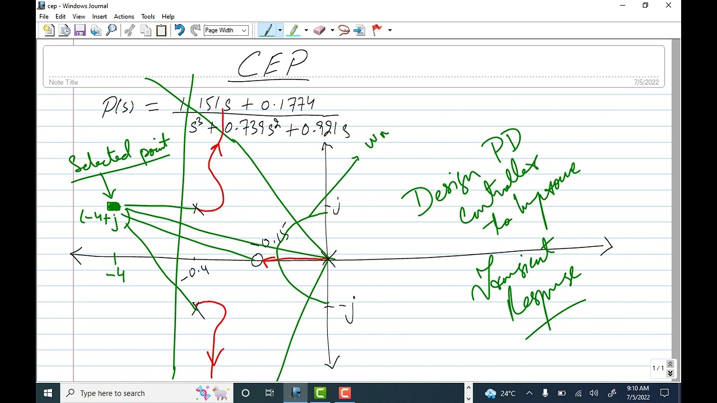
Task: Click the 7/5/2022 note date
Action: click(x=646, y=82)
